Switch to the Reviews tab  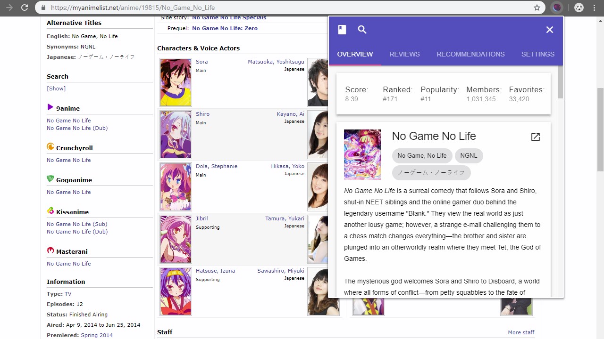[x=404, y=54]
